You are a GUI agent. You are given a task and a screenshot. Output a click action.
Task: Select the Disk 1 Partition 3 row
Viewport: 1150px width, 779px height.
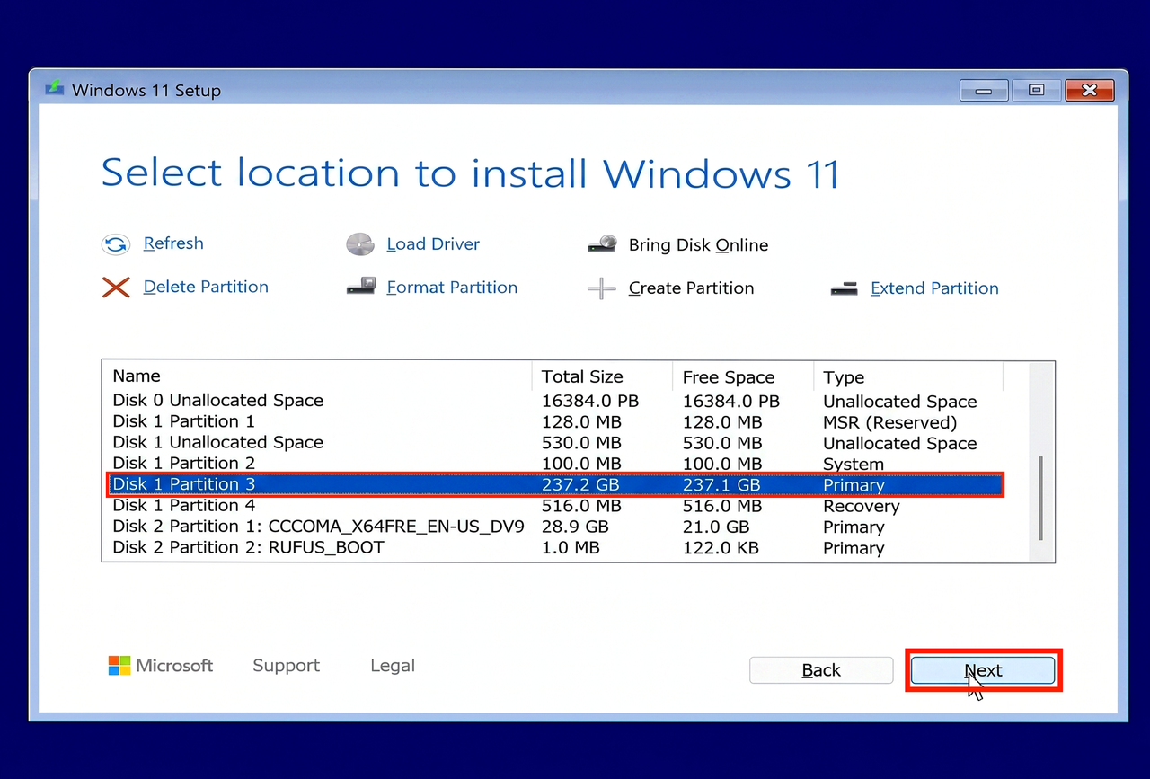[553, 485]
